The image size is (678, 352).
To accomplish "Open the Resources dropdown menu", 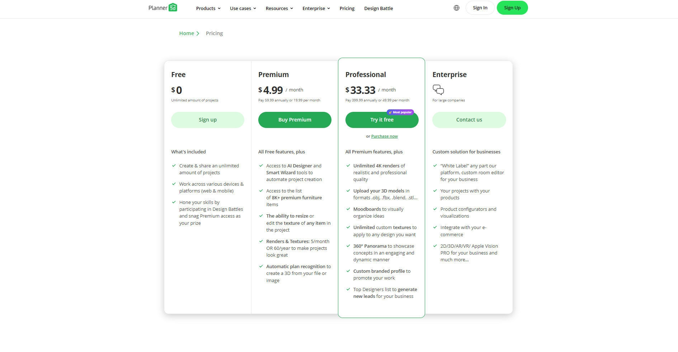I will tap(279, 8).
